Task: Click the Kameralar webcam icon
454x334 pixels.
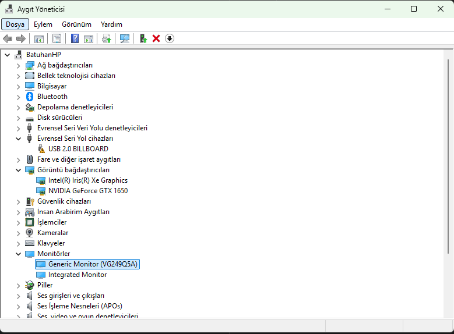Action: coord(30,233)
